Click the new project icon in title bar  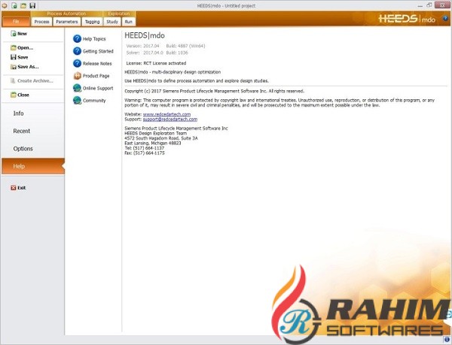(14, 5)
